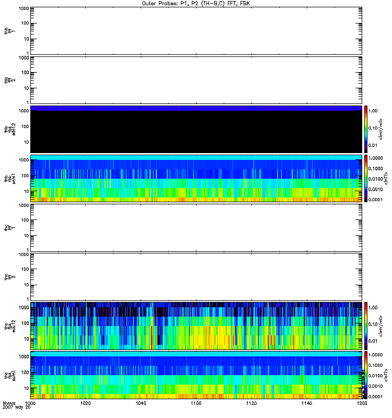Click the plot title 'Outer Probes: P1, P2'
Viewport: 392px width, 418px height.
195,3
